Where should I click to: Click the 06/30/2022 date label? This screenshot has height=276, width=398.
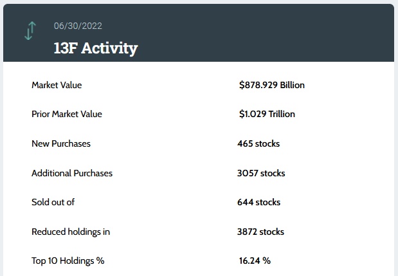[78, 26]
